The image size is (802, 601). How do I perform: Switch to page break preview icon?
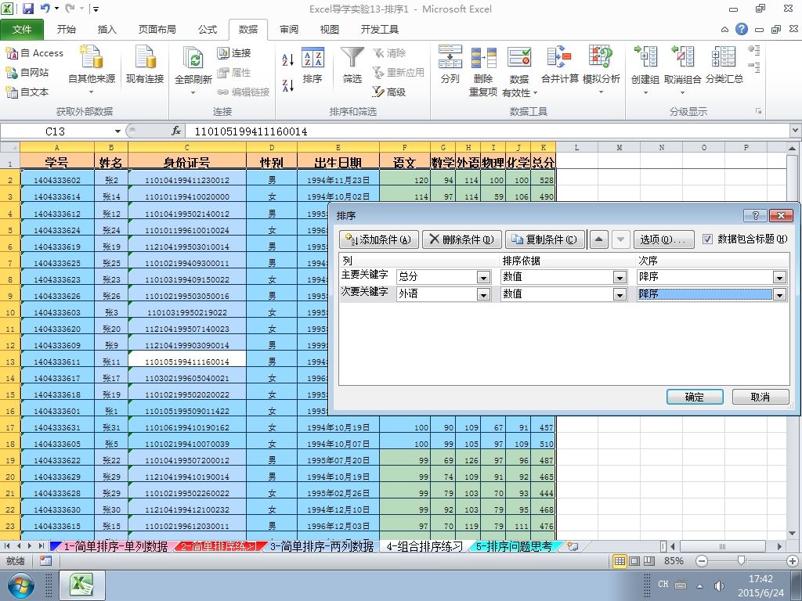point(649,561)
